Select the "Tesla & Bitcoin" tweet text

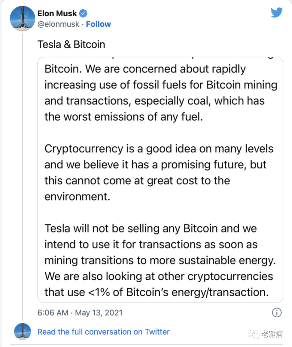71,44
